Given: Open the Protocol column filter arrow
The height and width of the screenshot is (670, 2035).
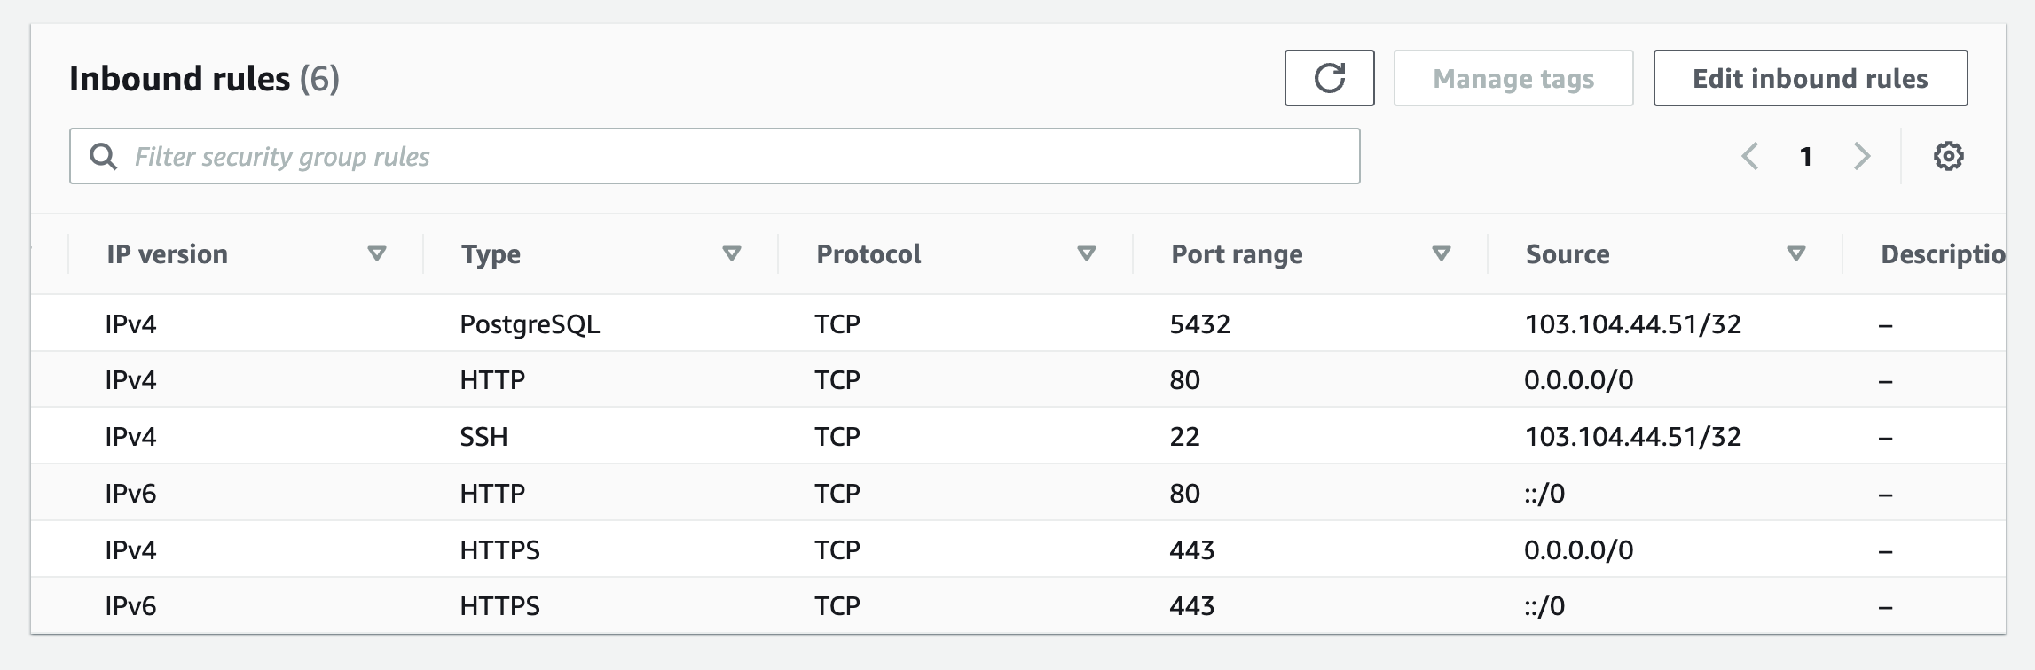Looking at the screenshot, I should point(1086,253).
